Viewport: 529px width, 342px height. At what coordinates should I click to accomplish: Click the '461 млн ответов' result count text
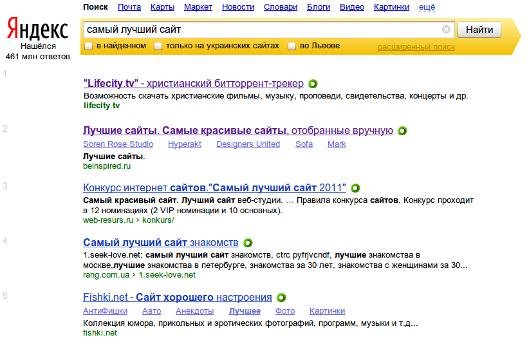38,57
